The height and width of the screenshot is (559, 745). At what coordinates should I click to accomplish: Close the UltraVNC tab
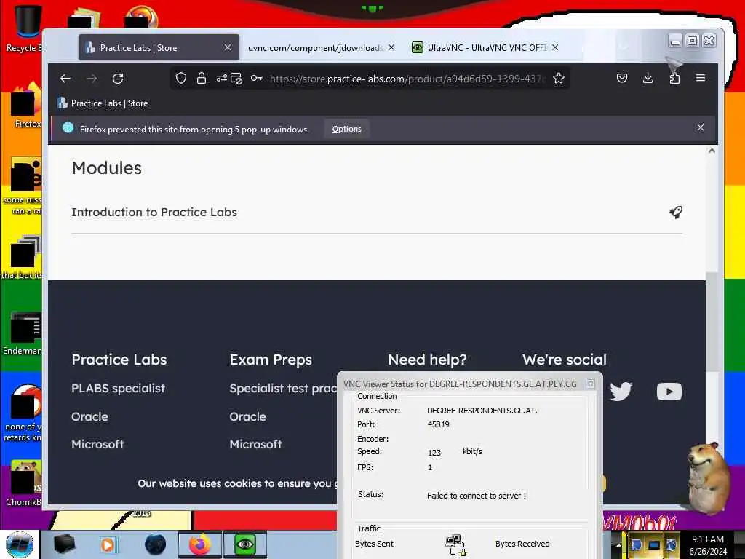pos(555,47)
